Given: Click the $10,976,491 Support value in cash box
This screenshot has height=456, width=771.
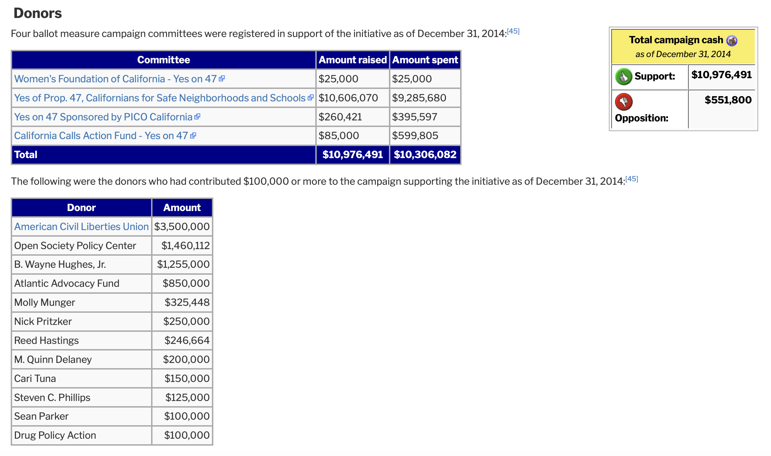Looking at the screenshot, I should 722,75.
